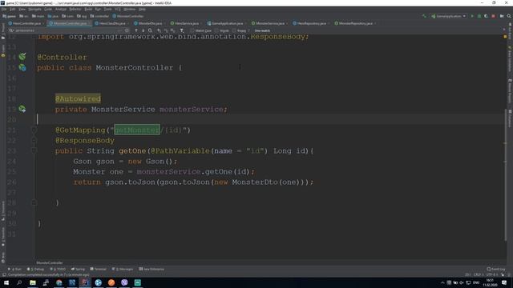513x288 pixels.
Task: Open the Refactor menu
Action: (x=75, y=9)
